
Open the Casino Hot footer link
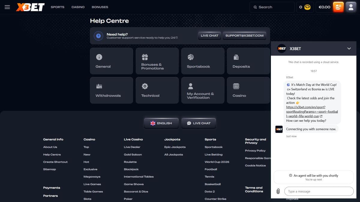(86, 162)
